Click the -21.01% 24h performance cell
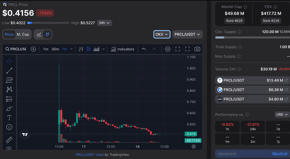This screenshot has height=159, width=290. click(x=253, y=127)
